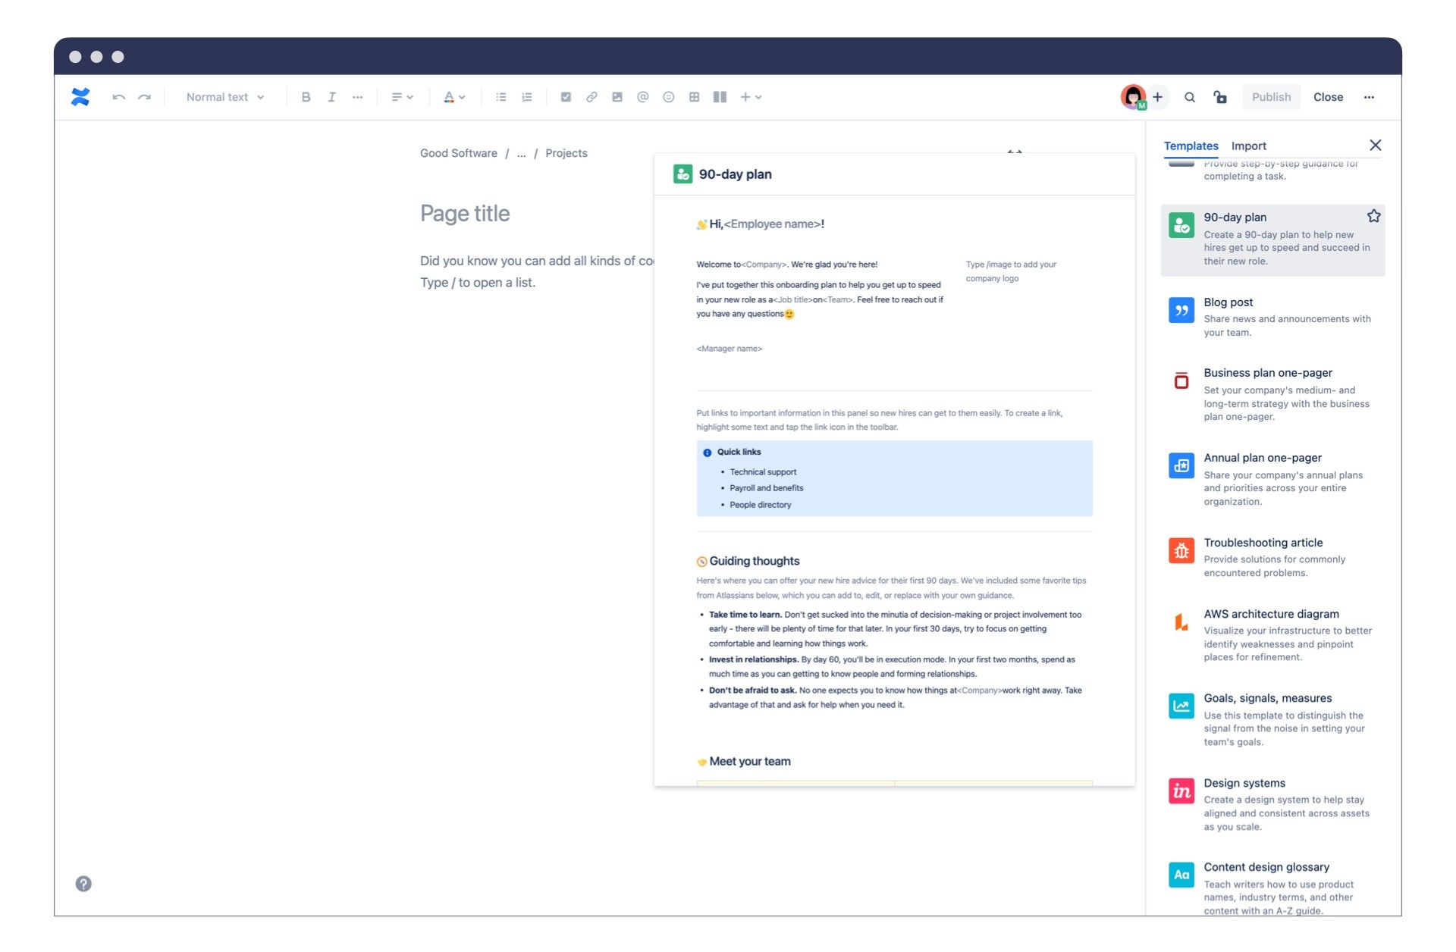This screenshot has height=952, width=1456.
Task: Click the user avatar
Action: (x=1133, y=97)
